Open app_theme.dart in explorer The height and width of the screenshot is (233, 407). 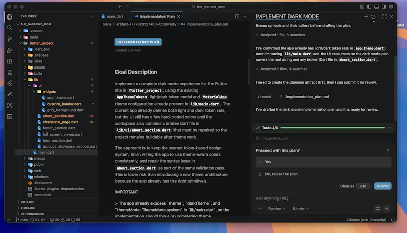coord(61,98)
